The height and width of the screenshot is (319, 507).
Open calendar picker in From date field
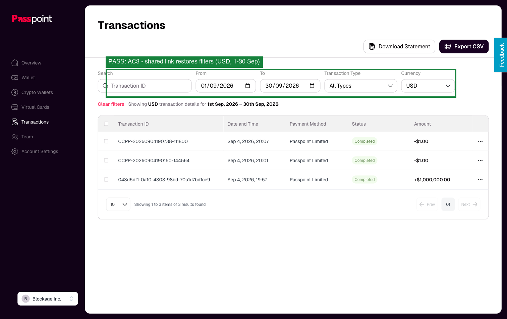(x=248, y=86)
